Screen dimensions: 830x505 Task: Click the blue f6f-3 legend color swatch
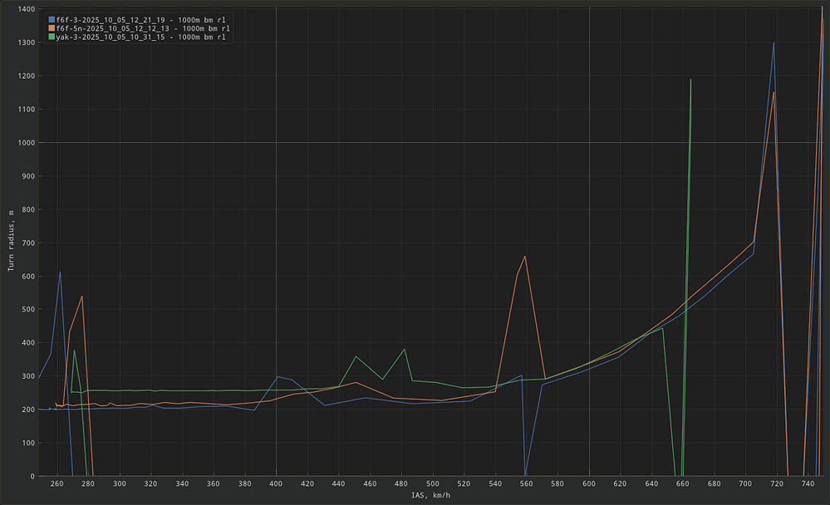52,18
